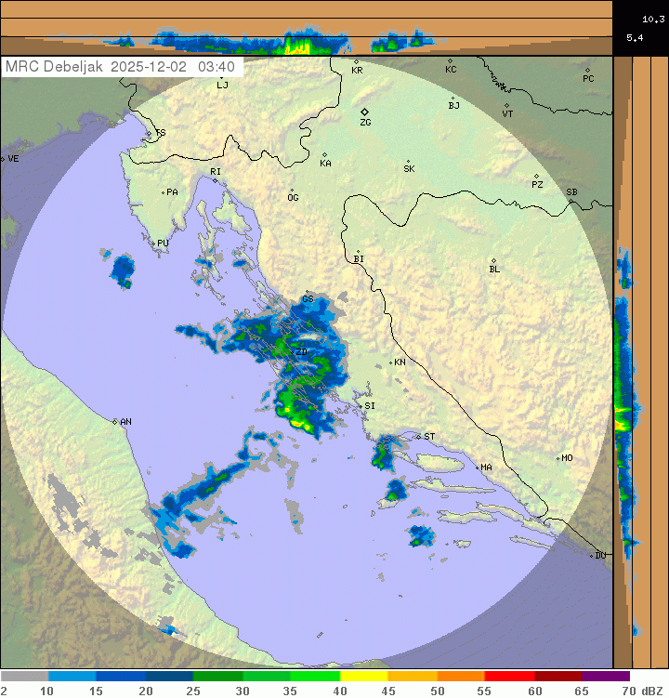Click the isolated rain cell west of Pula
669x698 pixels.
(123, 270)
